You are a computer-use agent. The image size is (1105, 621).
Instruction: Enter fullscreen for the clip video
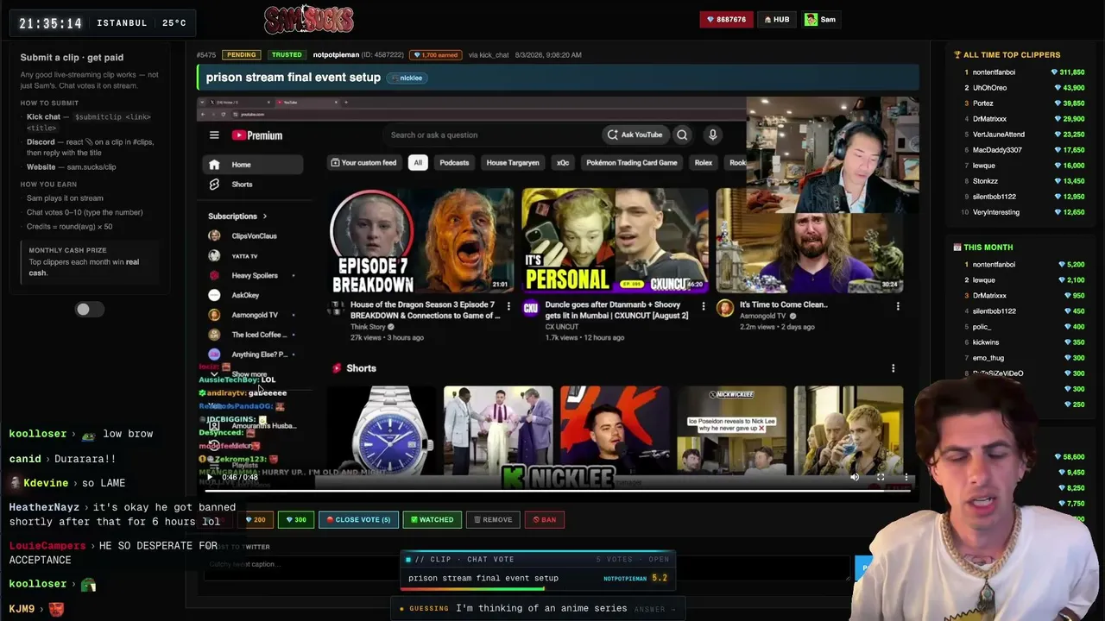(881, 477)
